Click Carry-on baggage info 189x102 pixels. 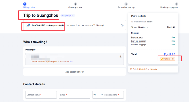click(138, 41)
